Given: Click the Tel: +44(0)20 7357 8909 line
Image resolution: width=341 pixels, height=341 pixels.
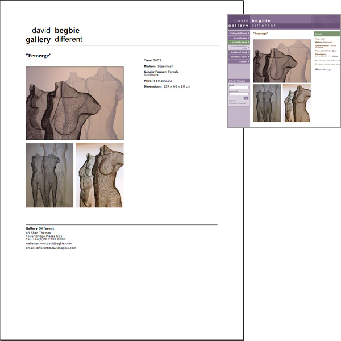Looking at the screenshot, I should click(45, 239).
